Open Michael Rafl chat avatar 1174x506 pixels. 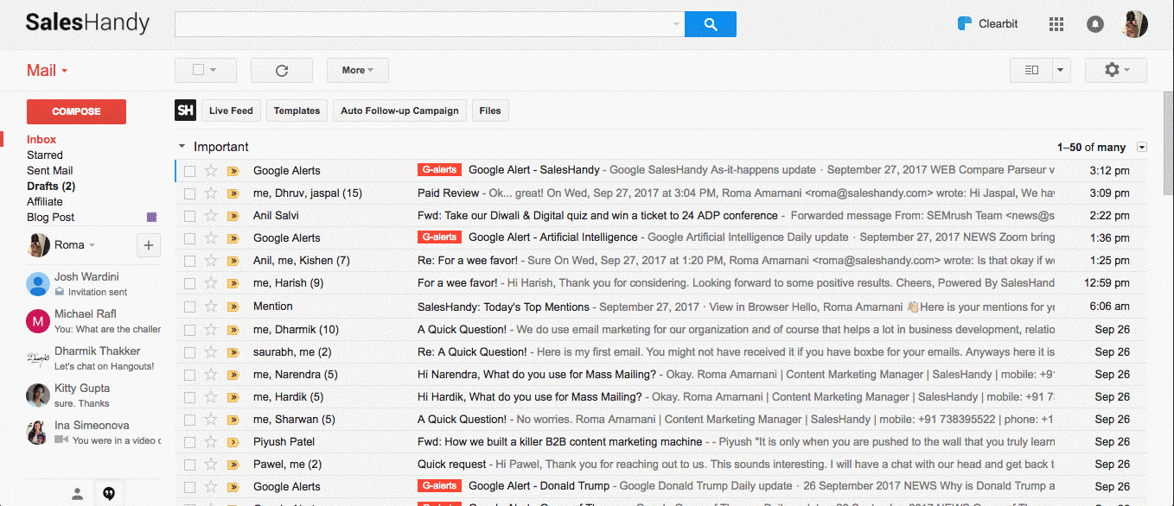coord(38,321)
